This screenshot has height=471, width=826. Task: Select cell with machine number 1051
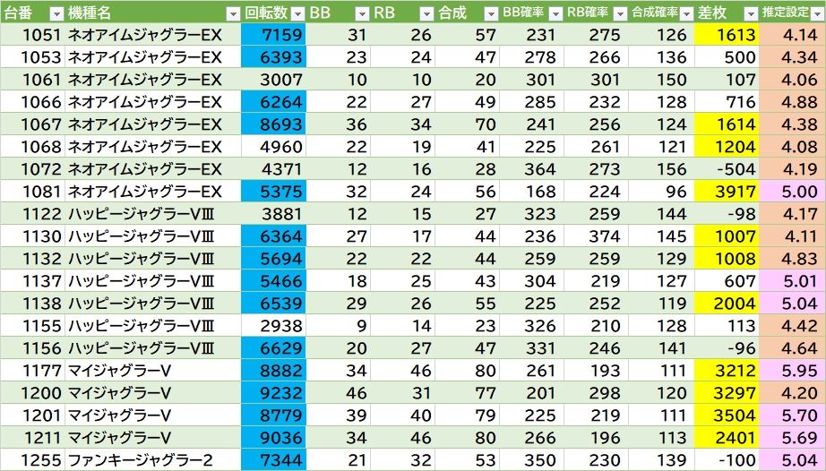tap(32, 35)
